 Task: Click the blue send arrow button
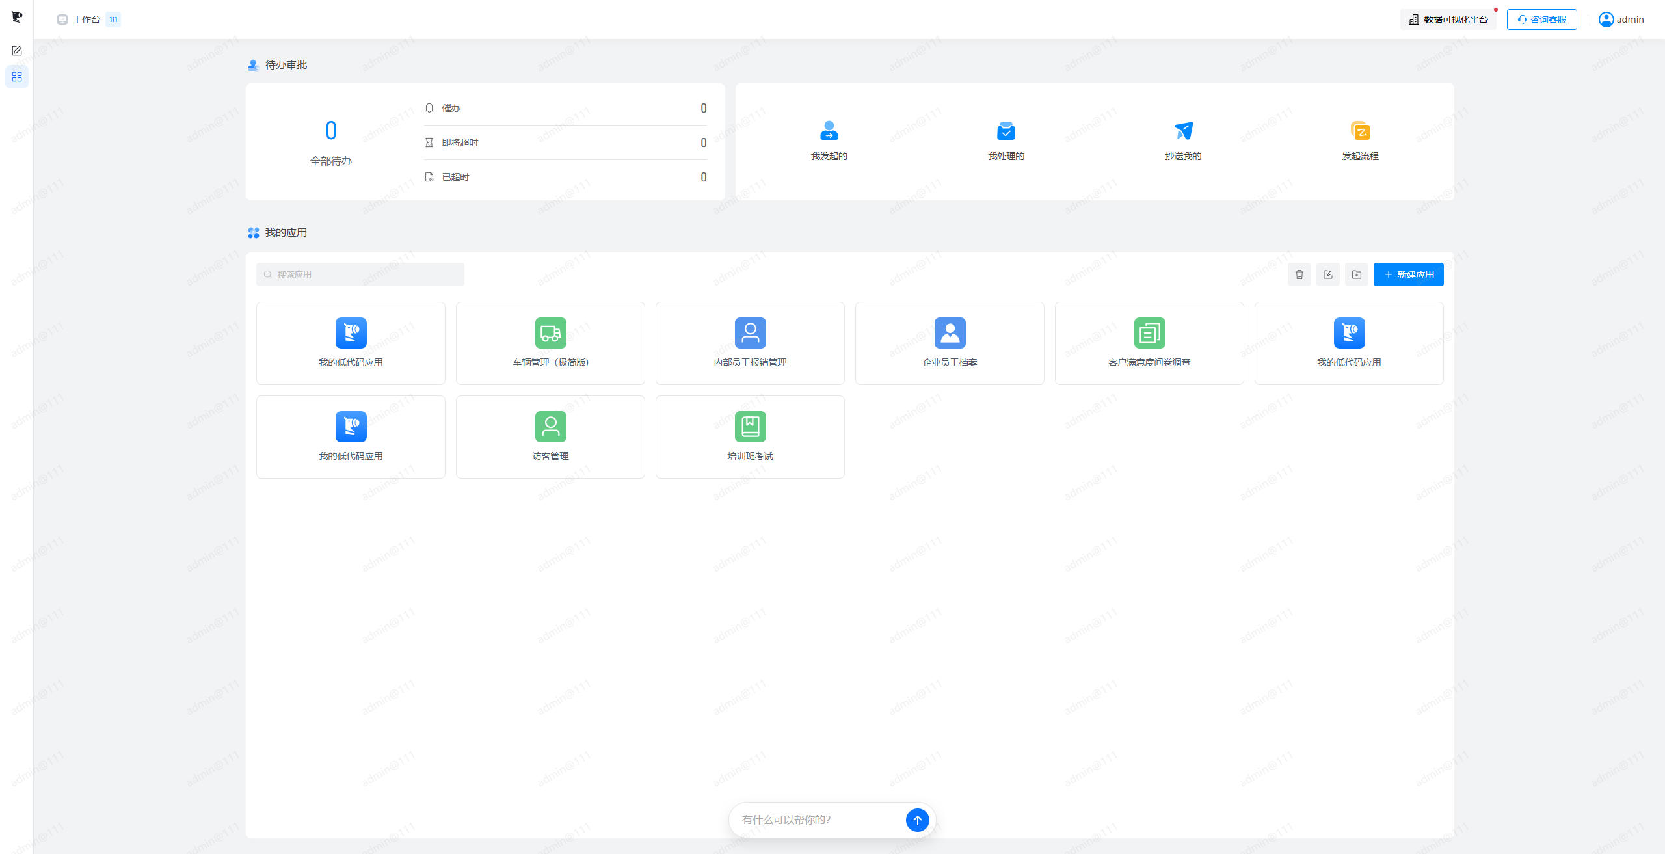coord(918,820)
